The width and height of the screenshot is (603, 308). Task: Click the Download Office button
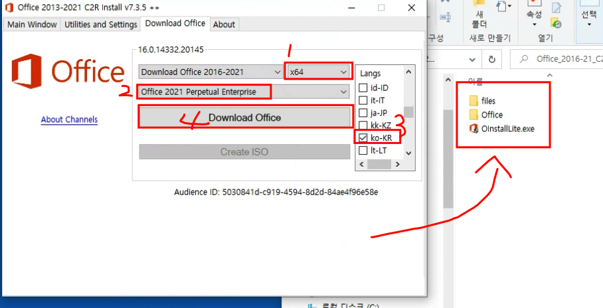click(x=244, y=117)
